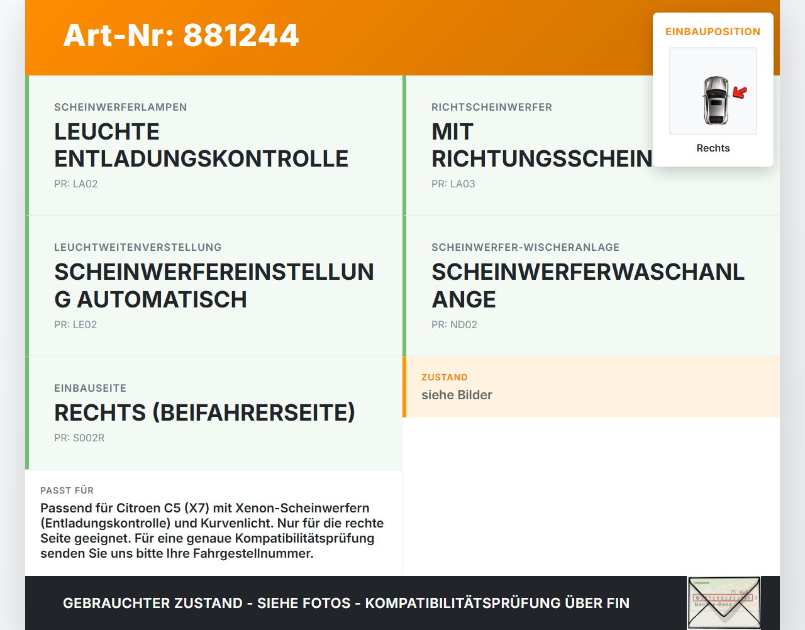Click the Citroen C5 (X7) compatibility description

(x=212, y=531)
